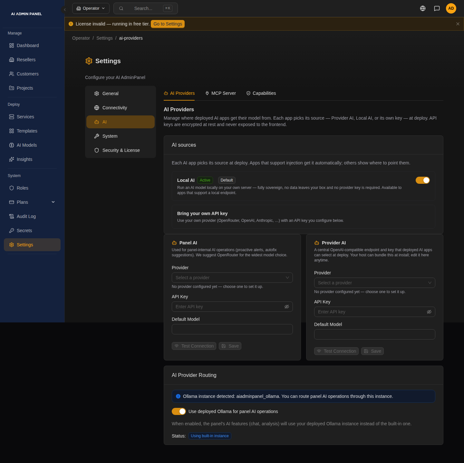Switch to the Capabilities tab

point(261,93)
